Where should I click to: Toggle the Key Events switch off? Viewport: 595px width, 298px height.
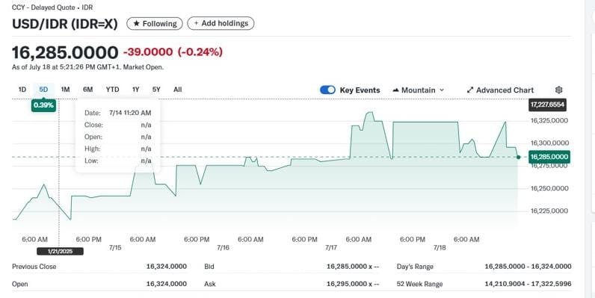327,90
